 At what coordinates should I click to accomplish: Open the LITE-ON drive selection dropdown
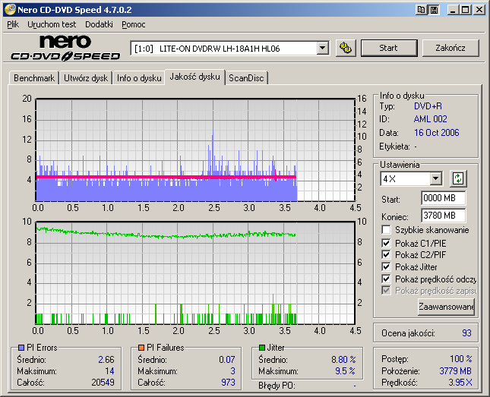(x=323, y=49)
